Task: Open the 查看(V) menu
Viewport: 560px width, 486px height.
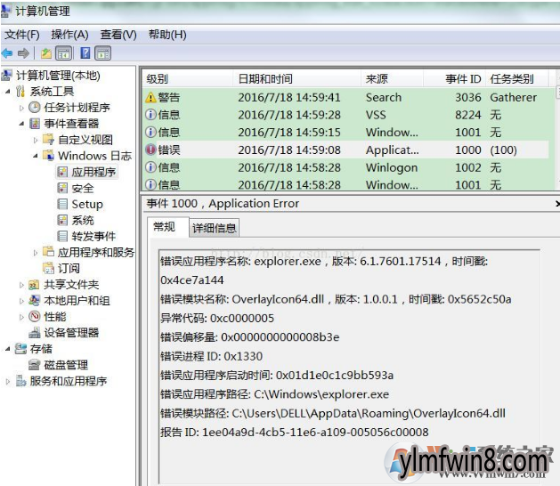Action: [x=118, y=35]
